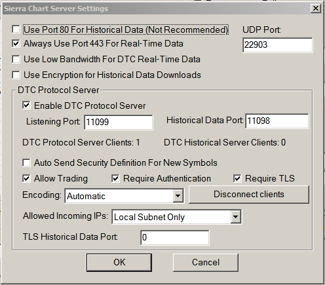The height and width of the screenshot is (285, 325).
Task: Click the DTC Protocol Server Clients: 1 text
Action: [81, 142]
